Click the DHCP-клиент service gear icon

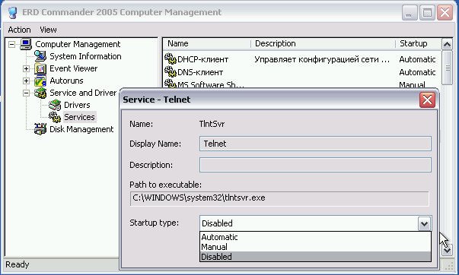point(170,59)
